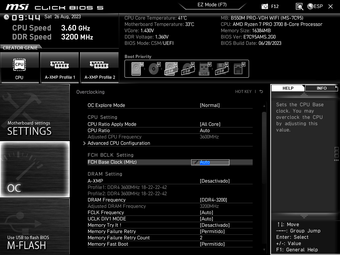Click the help panel upper grip handle
Viewport: 340px width, 255px height.
coord(304,94)
